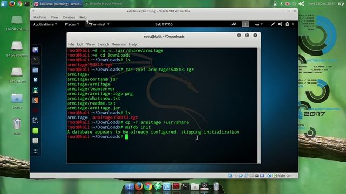
Task: Open the system monitor icon in the host dock
Action: (x=167, y=186)
